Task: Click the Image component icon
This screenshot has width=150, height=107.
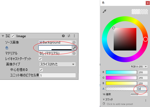Action: pos(8,36)
